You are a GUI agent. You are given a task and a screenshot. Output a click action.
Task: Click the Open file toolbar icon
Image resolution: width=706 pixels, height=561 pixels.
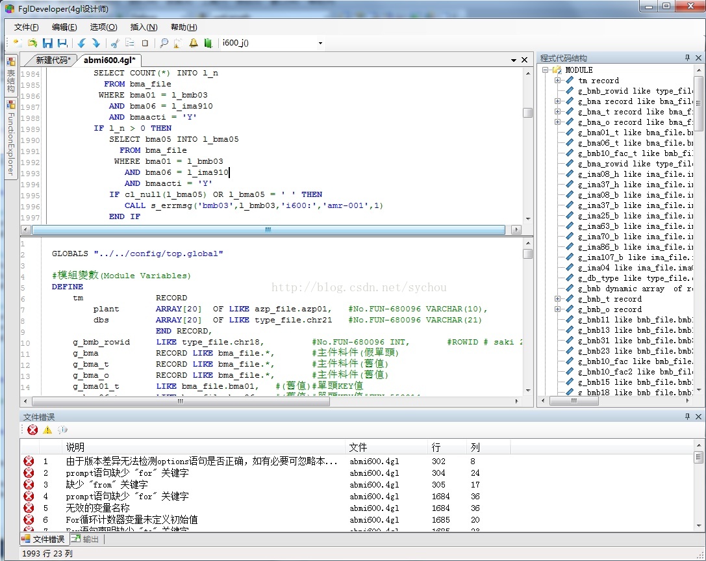coord(32,43)
